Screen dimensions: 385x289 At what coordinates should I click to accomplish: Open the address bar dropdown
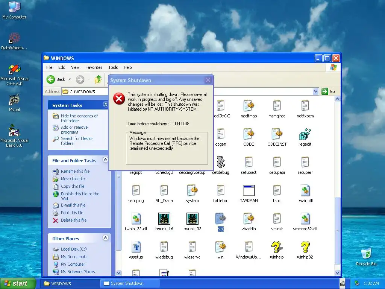(315, 91)
